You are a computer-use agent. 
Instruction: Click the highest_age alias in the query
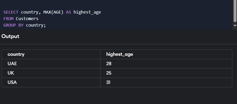(87, 12)
